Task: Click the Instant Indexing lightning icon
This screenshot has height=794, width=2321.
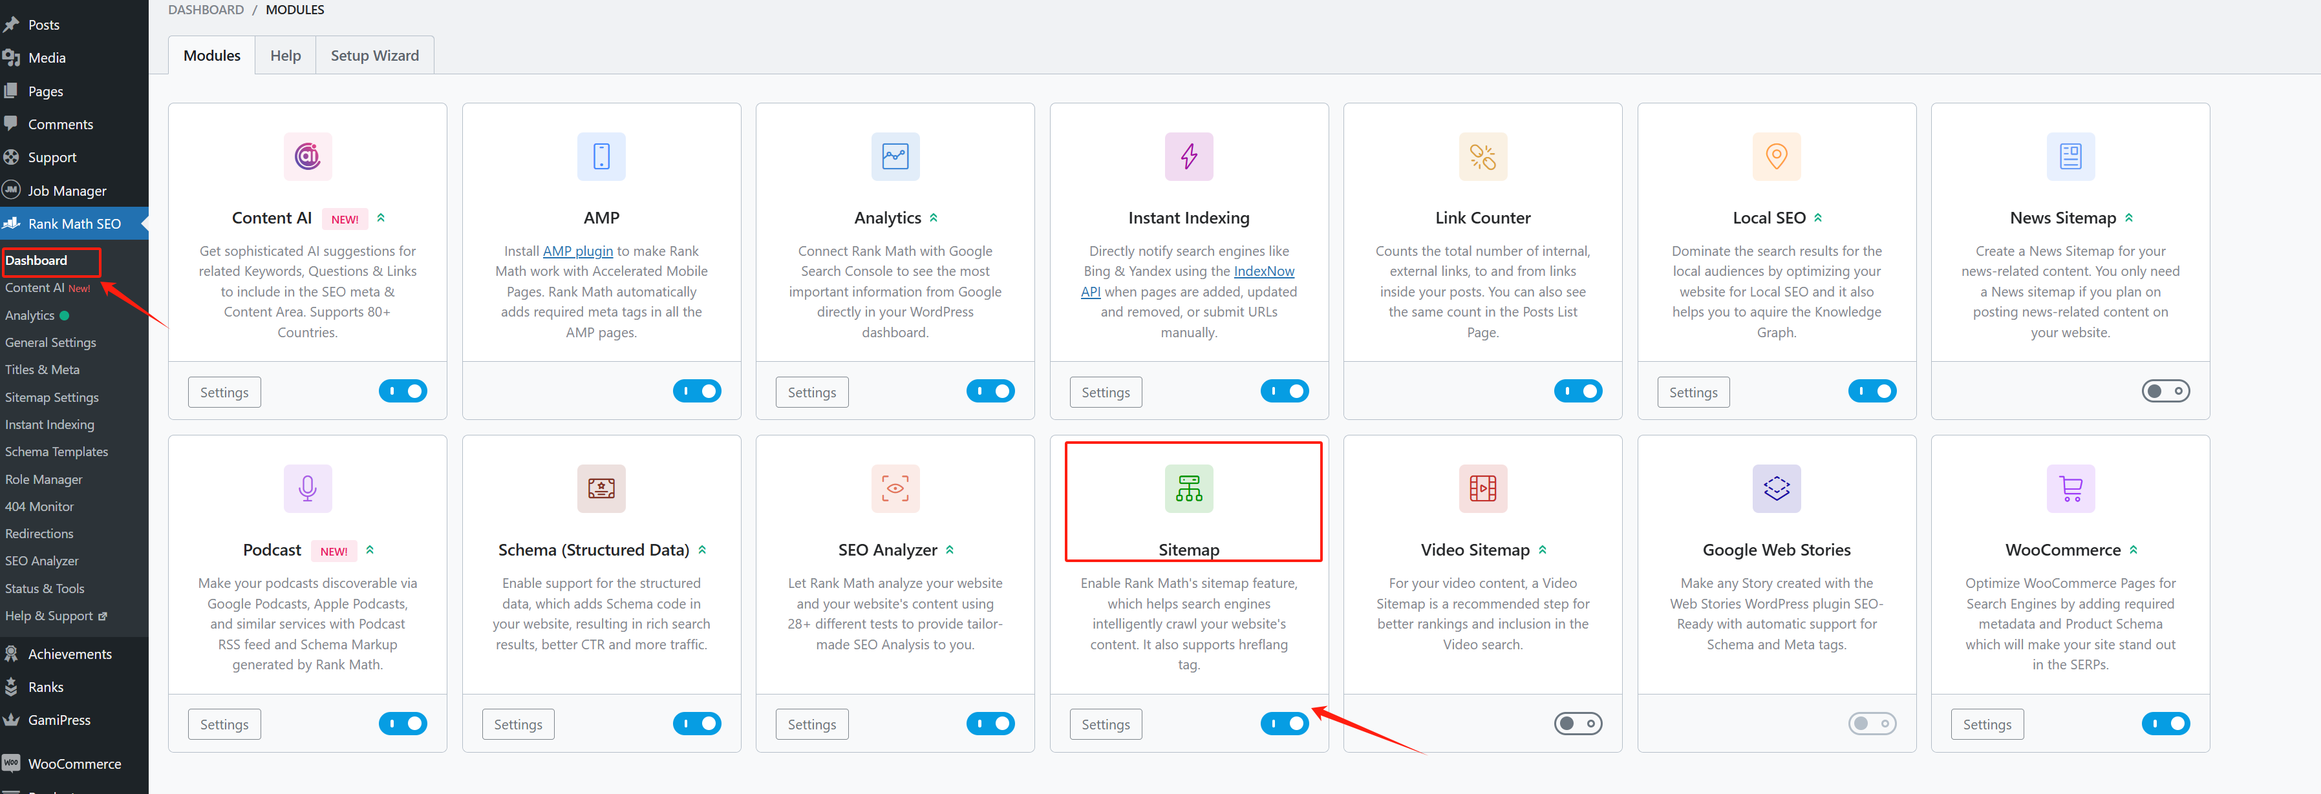Action: pyautogui.click(x=1188, y=156)
